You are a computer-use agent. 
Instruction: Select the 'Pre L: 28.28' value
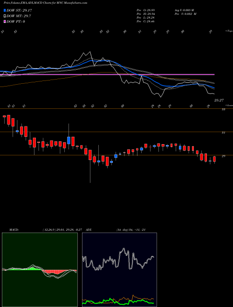pos(146,18)
